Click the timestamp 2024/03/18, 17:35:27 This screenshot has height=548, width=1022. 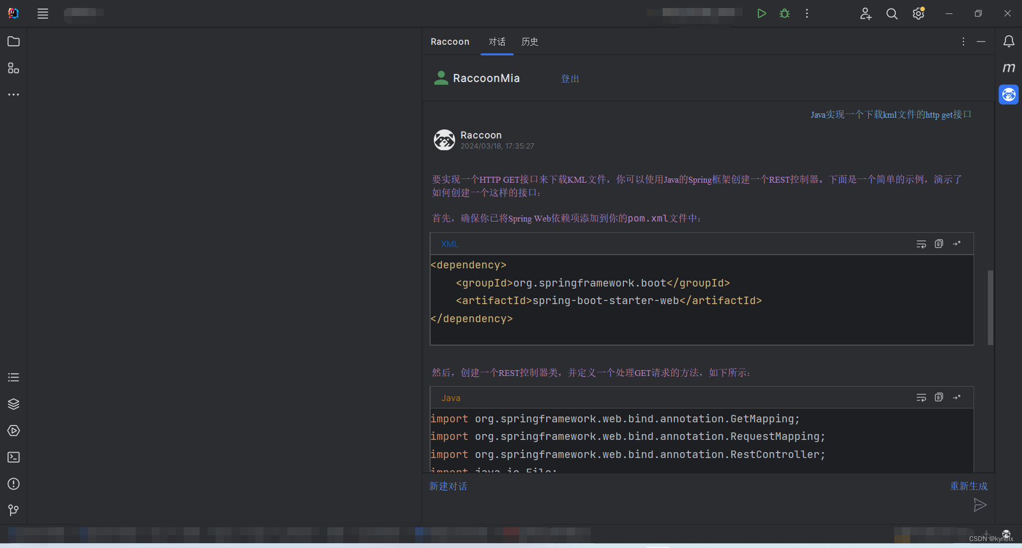(x=497, y=146)
